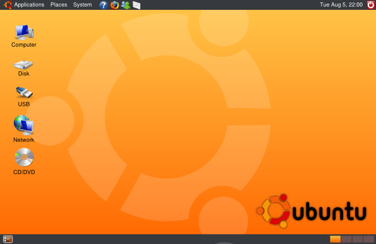Click the "USB" icon label text
Viewport: 376px width, 244px height.
[x=24, y=104]
